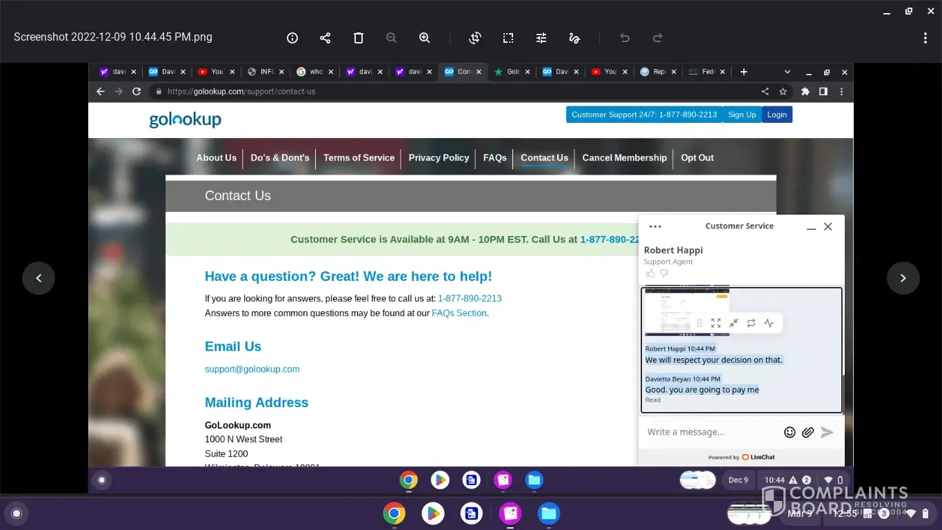Go to the next image
The width and height of the screenshot is (942, 530).
coord(903,278)
